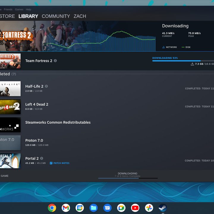Image resolution: width=214 pixels, height=214 pixels.
Task: Click the Left 4 Dead 2 title
Action: coord(37,104)
